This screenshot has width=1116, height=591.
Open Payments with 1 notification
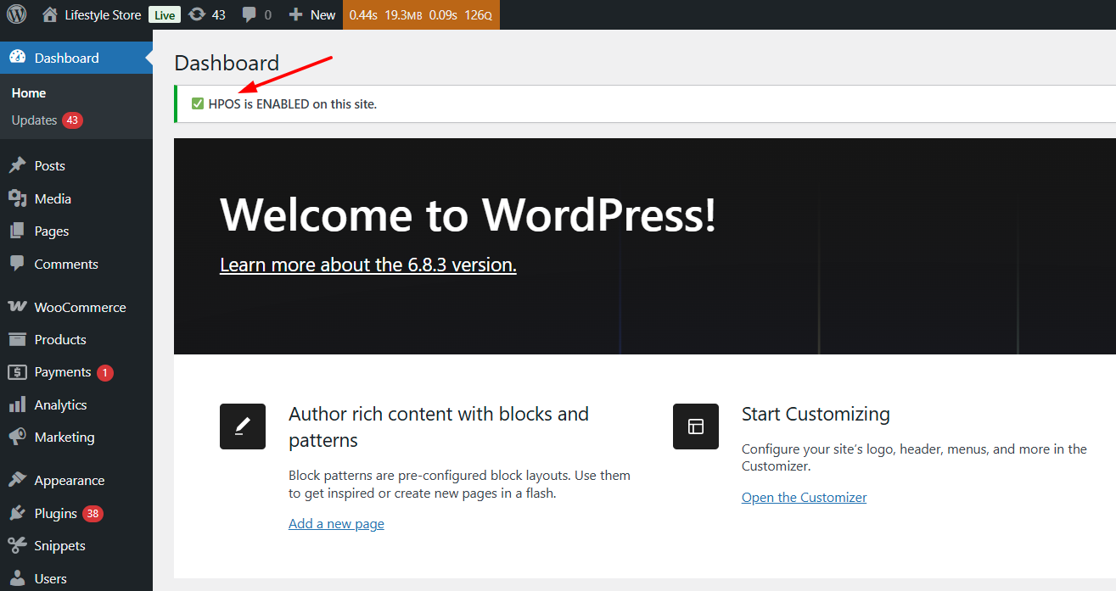[x=62, y=372]
